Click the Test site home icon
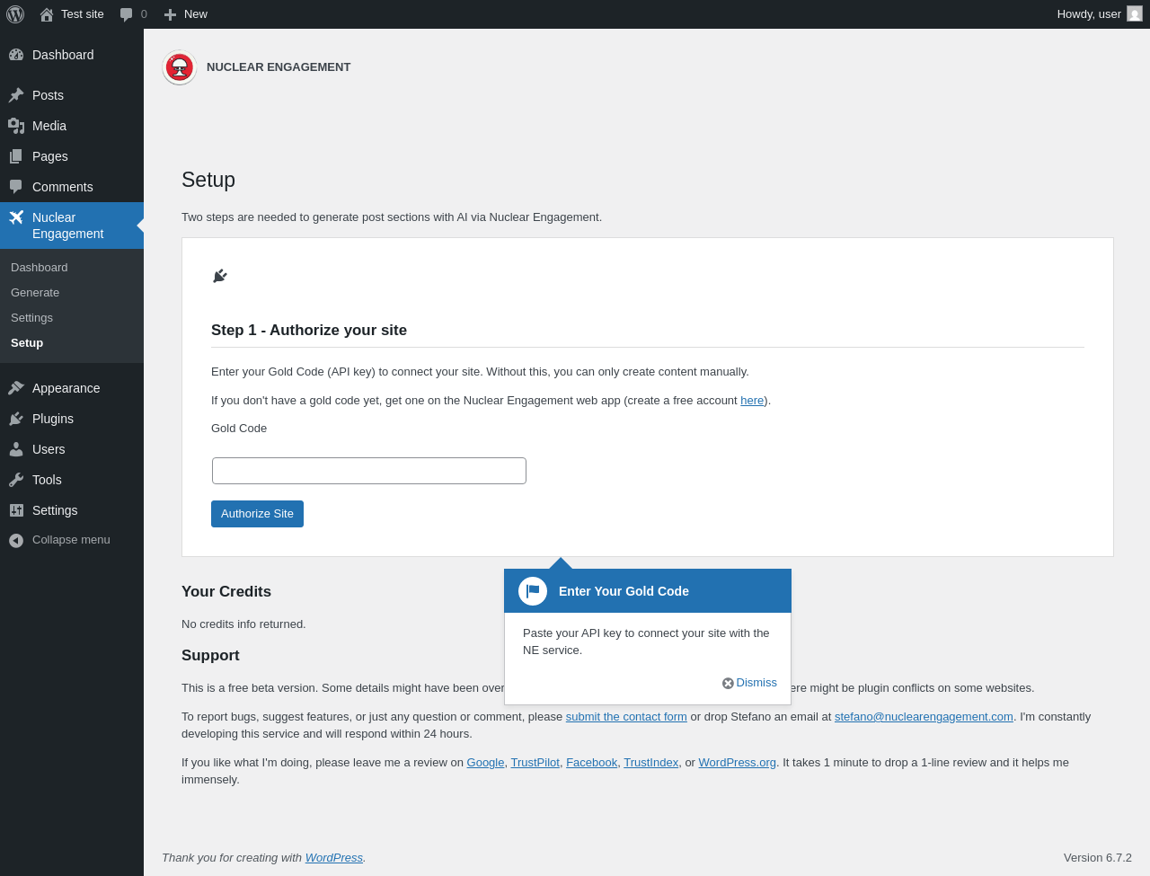The width and height of the screenshot is (1150, 876). (x=47, y=14)
